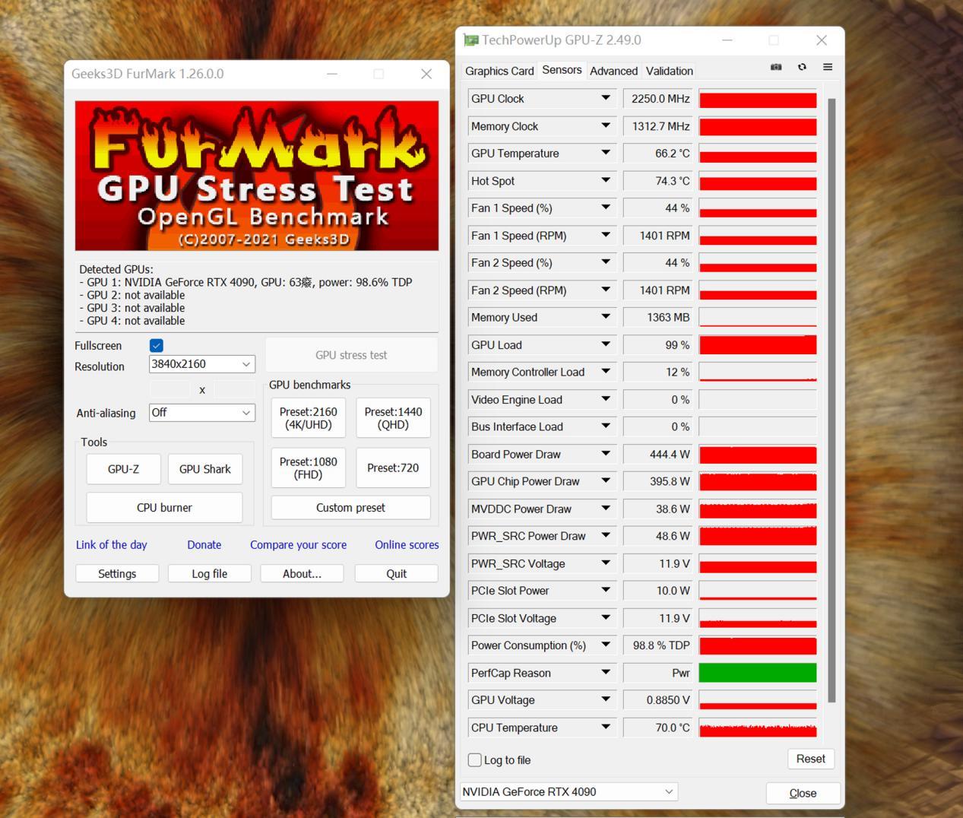
Task: Open the GPU-Z hamburger menu icon
Action: pos(828,67)
